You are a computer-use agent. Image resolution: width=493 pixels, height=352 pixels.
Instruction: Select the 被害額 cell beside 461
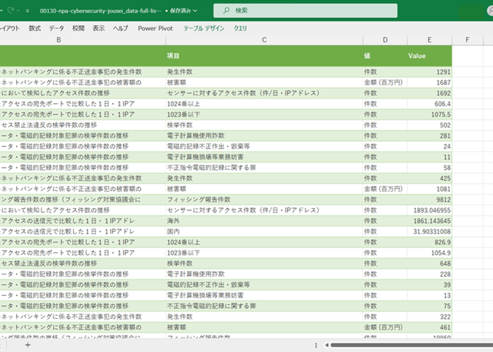pos(264,328)
